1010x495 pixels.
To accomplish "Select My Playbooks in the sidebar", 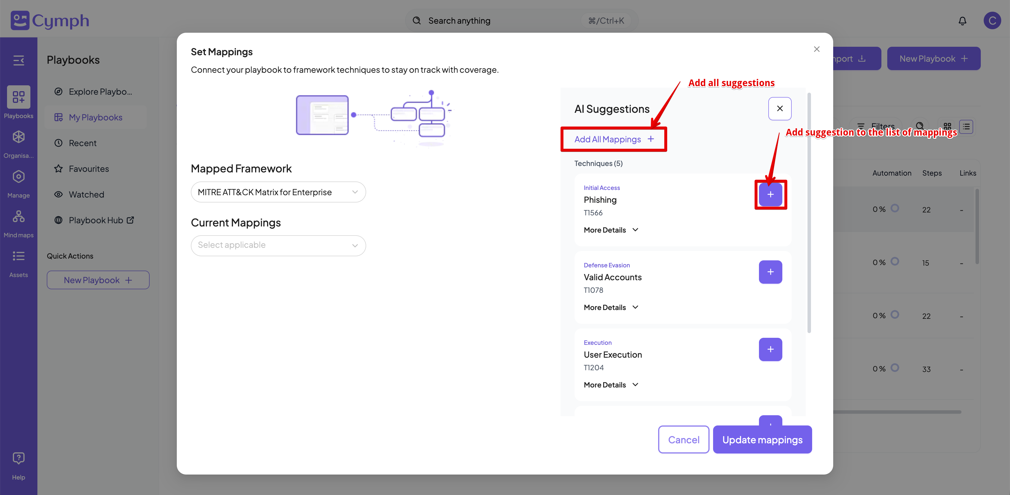I will pos(95,117).
